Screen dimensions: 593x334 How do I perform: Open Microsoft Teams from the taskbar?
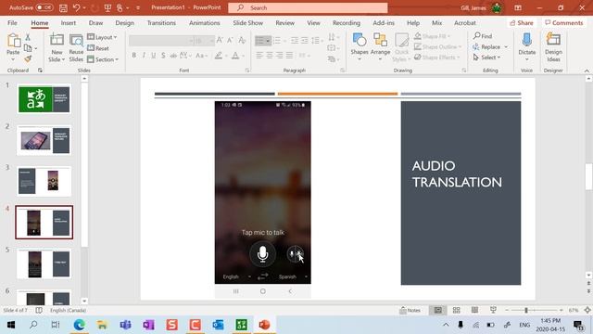[x=126, y=325]
